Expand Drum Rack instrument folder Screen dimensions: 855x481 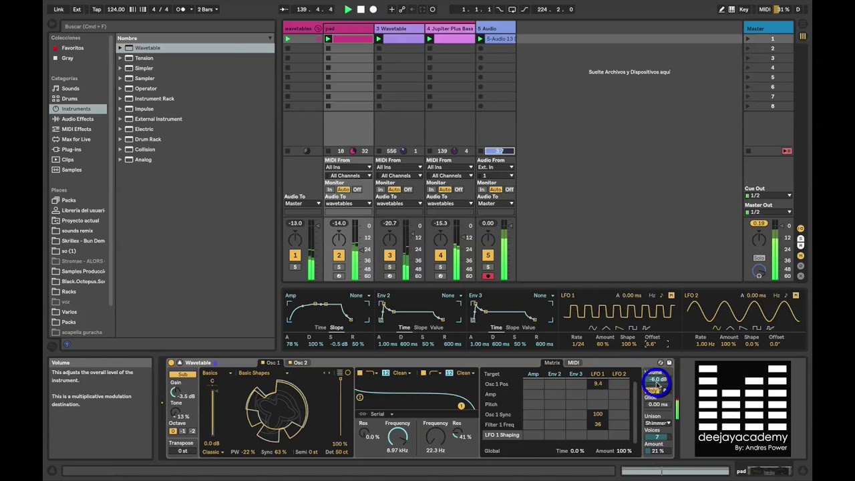click(x=120, y=139)
